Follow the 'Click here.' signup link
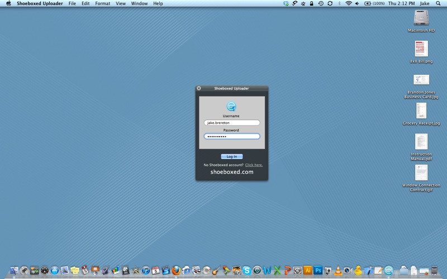The width and height of the screenshot is (447, 279). pyautogui.click(x=254, y=165)
